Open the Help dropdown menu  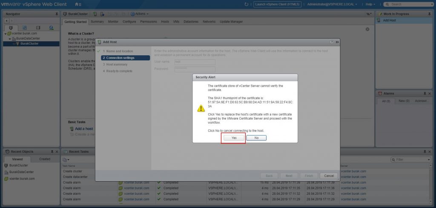point(370,4)
